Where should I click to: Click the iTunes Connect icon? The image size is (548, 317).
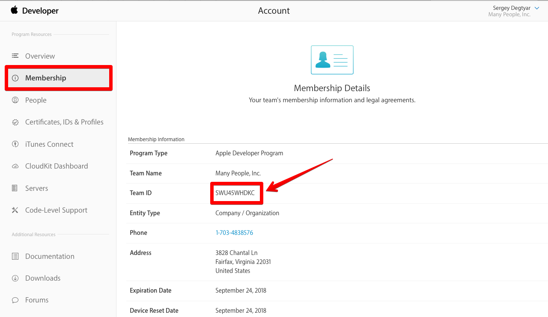coord(15,144)
